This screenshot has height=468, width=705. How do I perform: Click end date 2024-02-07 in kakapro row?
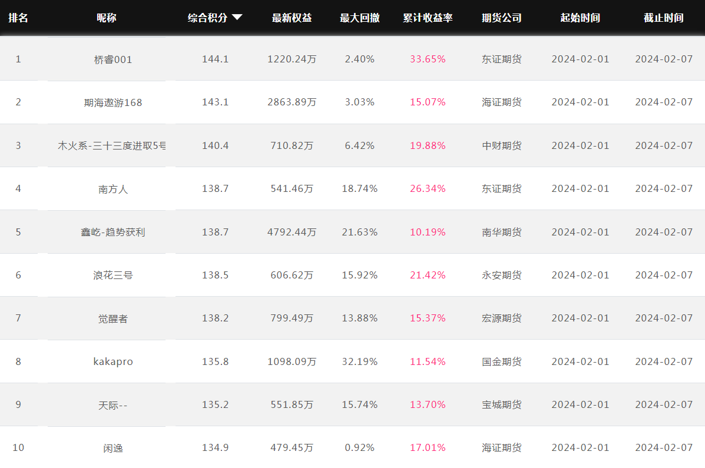(x=664, y=361)
